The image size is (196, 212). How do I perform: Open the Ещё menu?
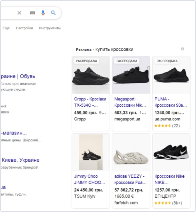(x=5, y=28)
